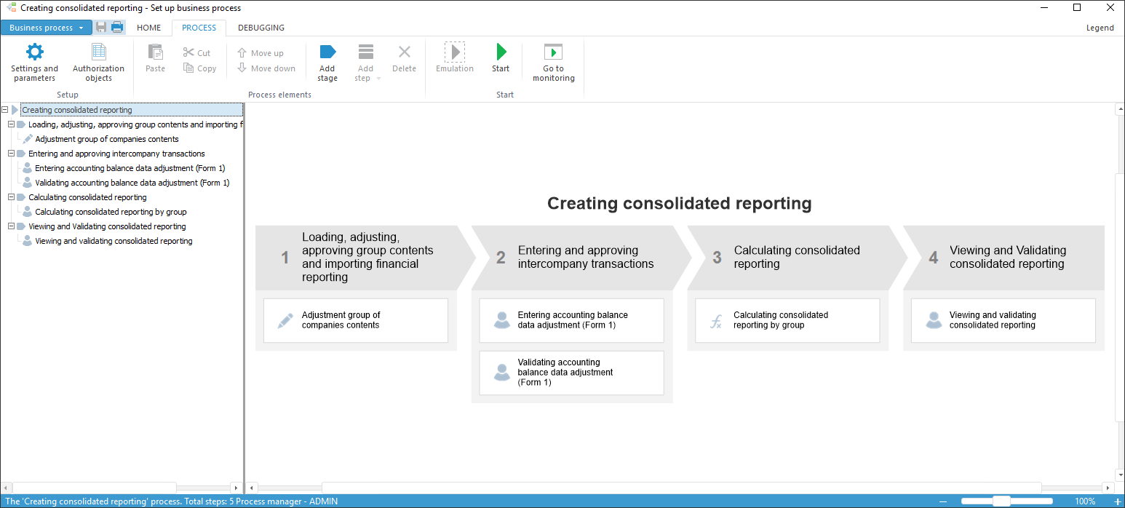Click the Add step icon
The image size is (1125, 508).
(366, 52)
